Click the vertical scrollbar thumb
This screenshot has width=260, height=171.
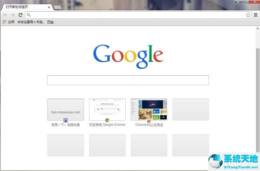[258, 100]
